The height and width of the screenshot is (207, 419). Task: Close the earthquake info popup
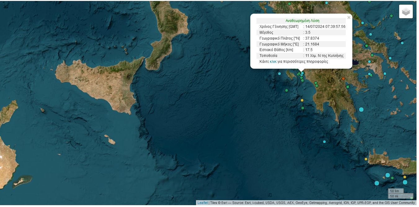point(349,18)
